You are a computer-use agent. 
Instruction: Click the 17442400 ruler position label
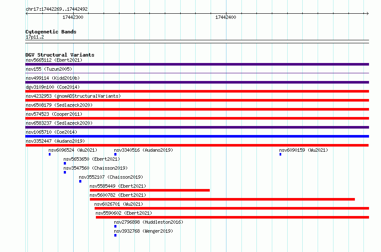click(226, 17)
